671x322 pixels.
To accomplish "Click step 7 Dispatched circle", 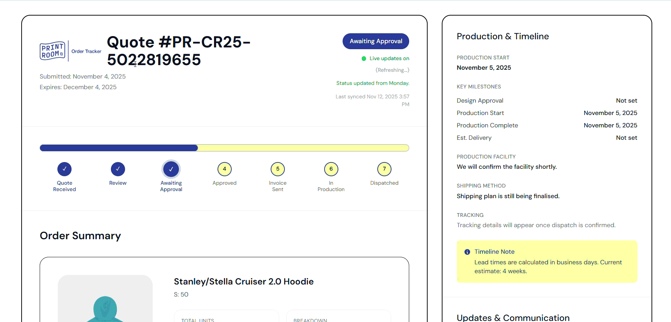I will [x=384, y=169].
